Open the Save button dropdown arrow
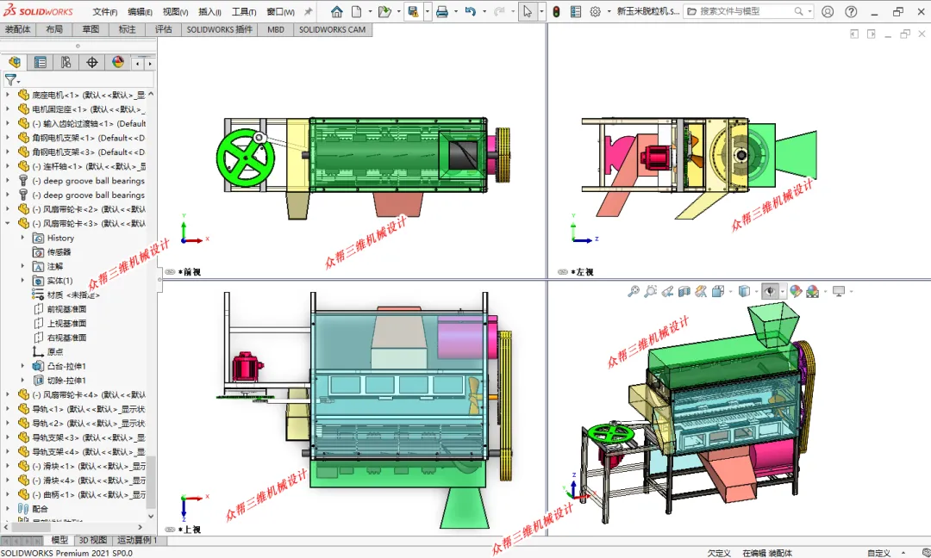This screenshot has height=558, width=931. coord(427,11)
